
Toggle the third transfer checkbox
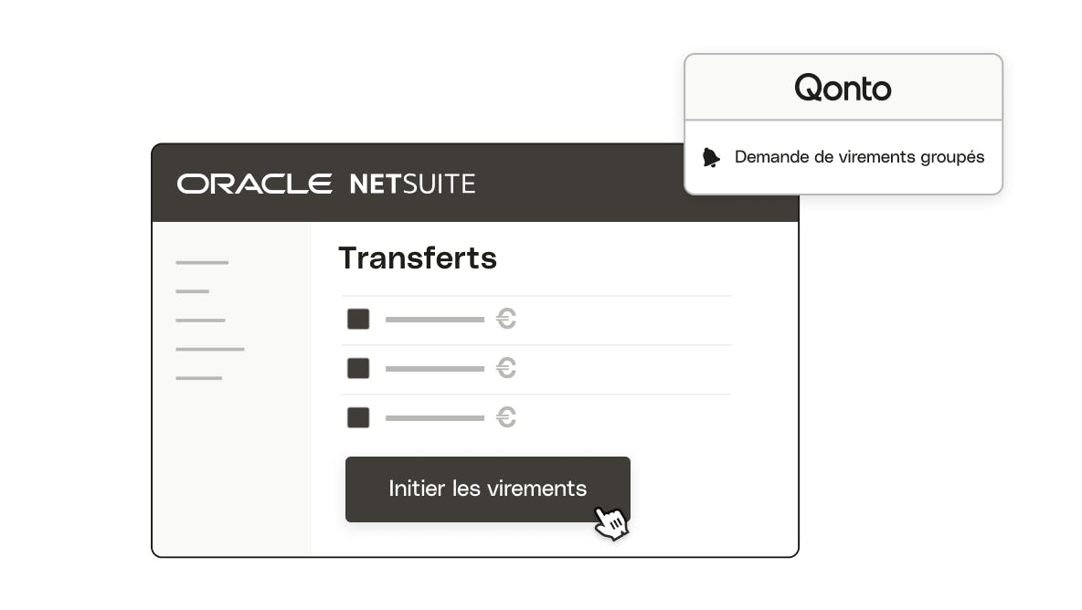(x=358, y=417)
